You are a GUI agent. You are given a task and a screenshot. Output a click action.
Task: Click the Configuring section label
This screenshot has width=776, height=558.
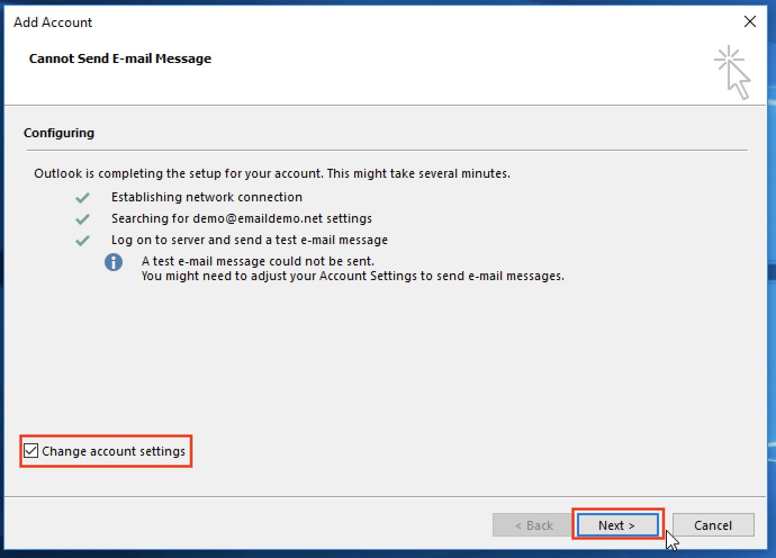[x=59, y=133]
